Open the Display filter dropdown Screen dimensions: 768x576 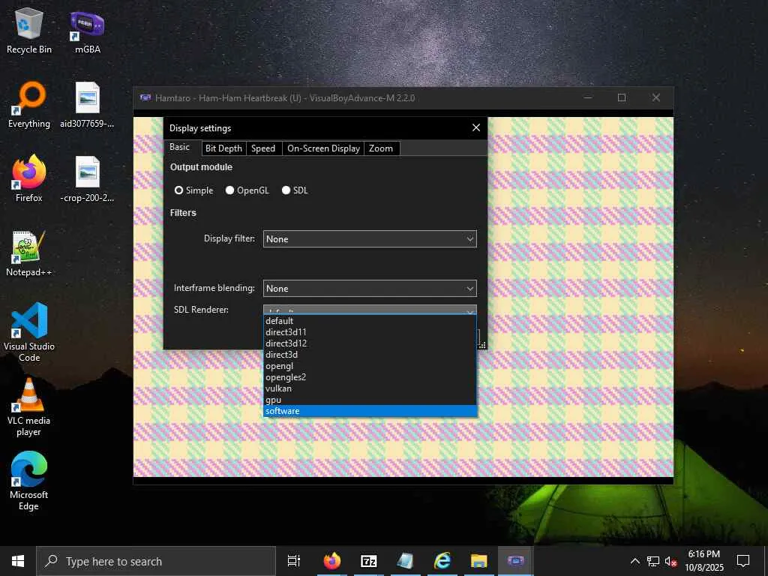tap(370, 239)
